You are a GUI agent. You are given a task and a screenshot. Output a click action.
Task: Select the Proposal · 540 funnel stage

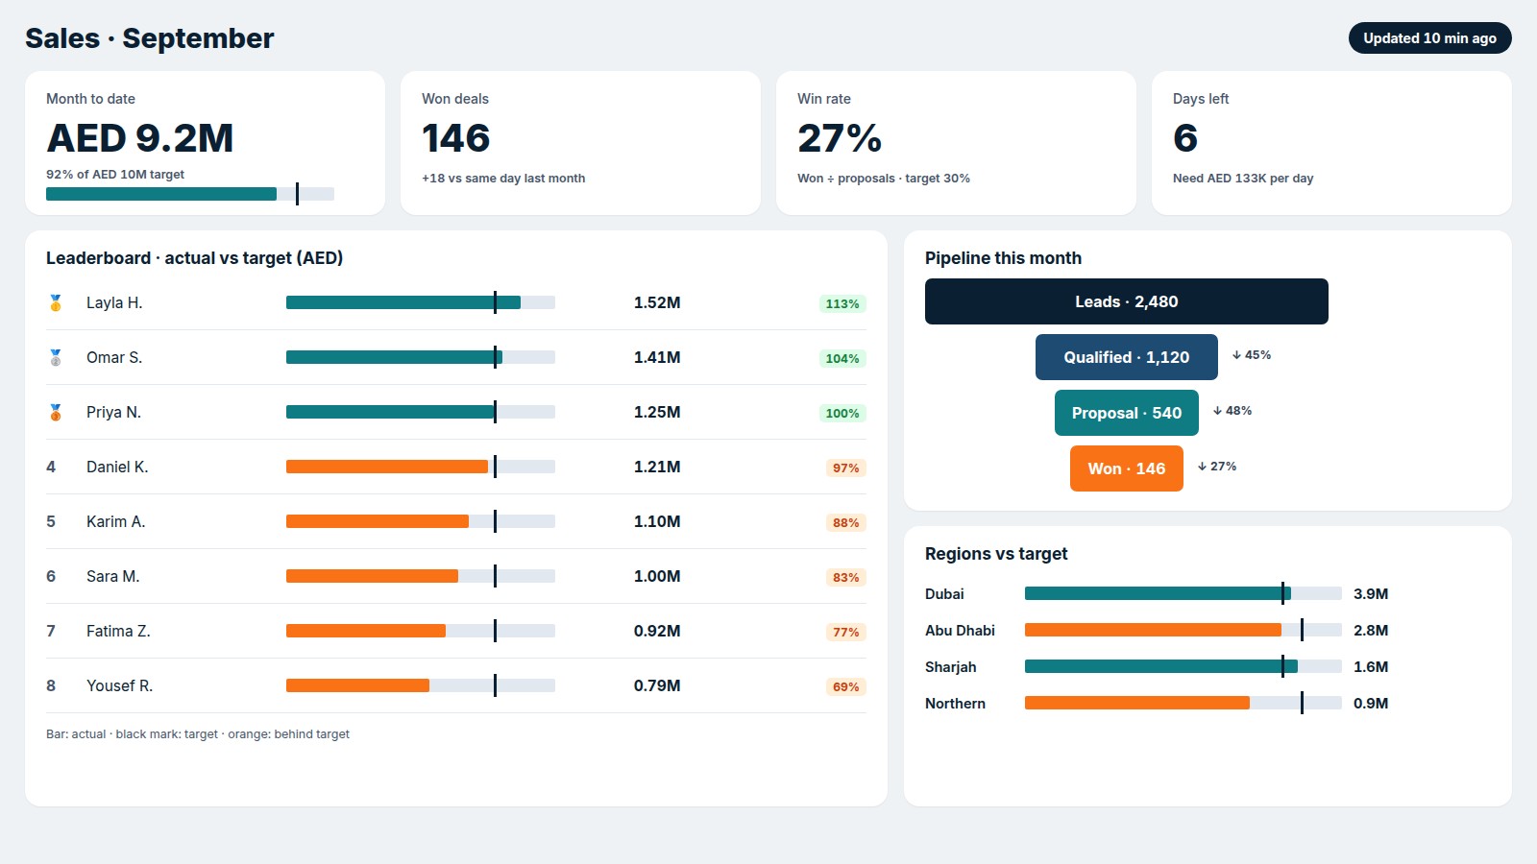[x=1126, y=413]
